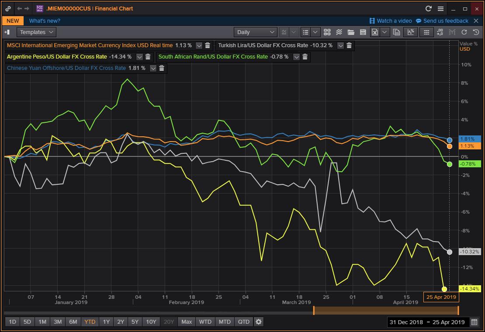Delete the Turkish Lira series
Image resolution: width=485 pixels, height=332 pixels.
click(x=349, y=45)
